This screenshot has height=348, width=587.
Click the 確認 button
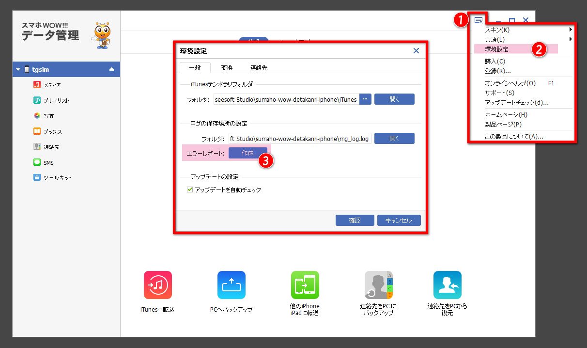[x=355, y=221]
